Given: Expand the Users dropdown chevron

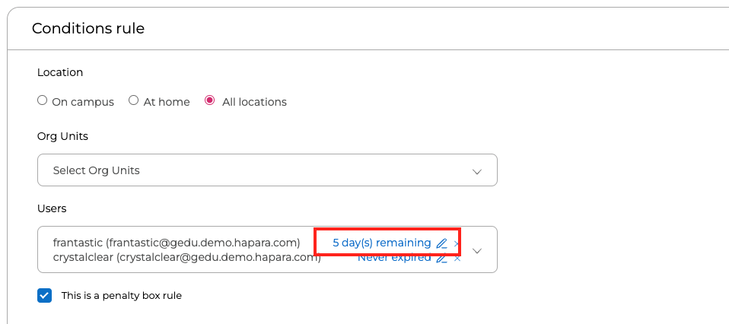Looking at the screenshot, I should 476,250.
